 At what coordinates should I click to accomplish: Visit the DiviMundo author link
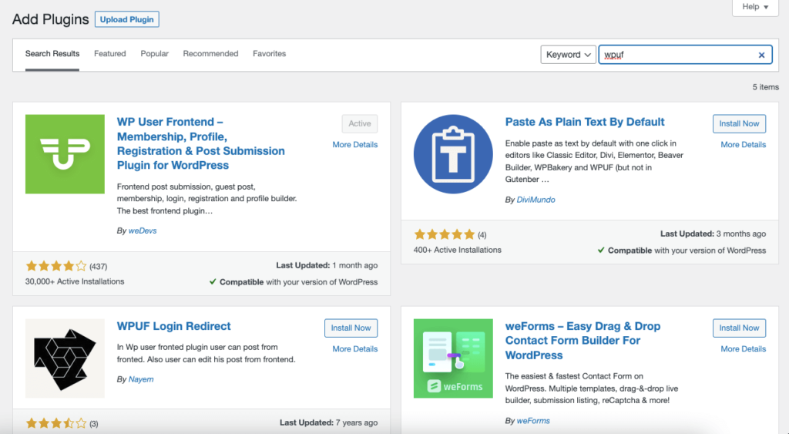coord(536,200)
